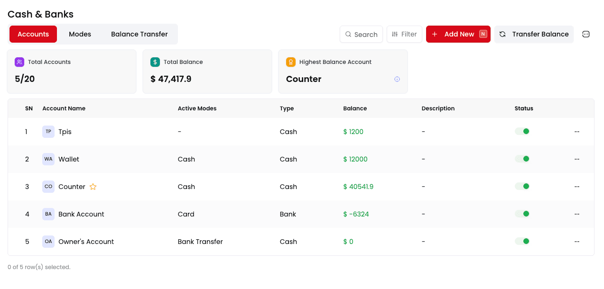Click the green Total Balance dollar icon
604x289 pixels.
[155, 62]
